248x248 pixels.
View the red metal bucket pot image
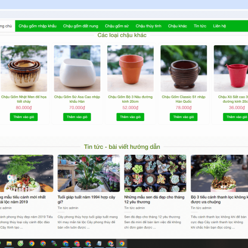click(231, 68)
